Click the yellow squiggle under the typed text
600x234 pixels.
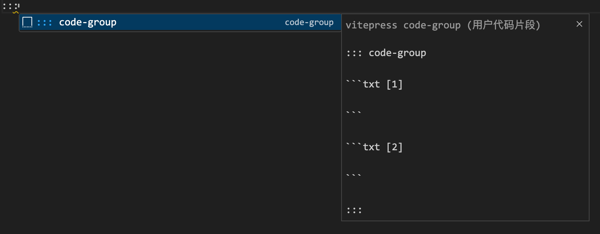point(15,12)
